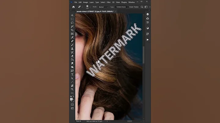The height and width of the screenshot is (123, 220).
Task: Open the View menu
Action: [118, 2]
